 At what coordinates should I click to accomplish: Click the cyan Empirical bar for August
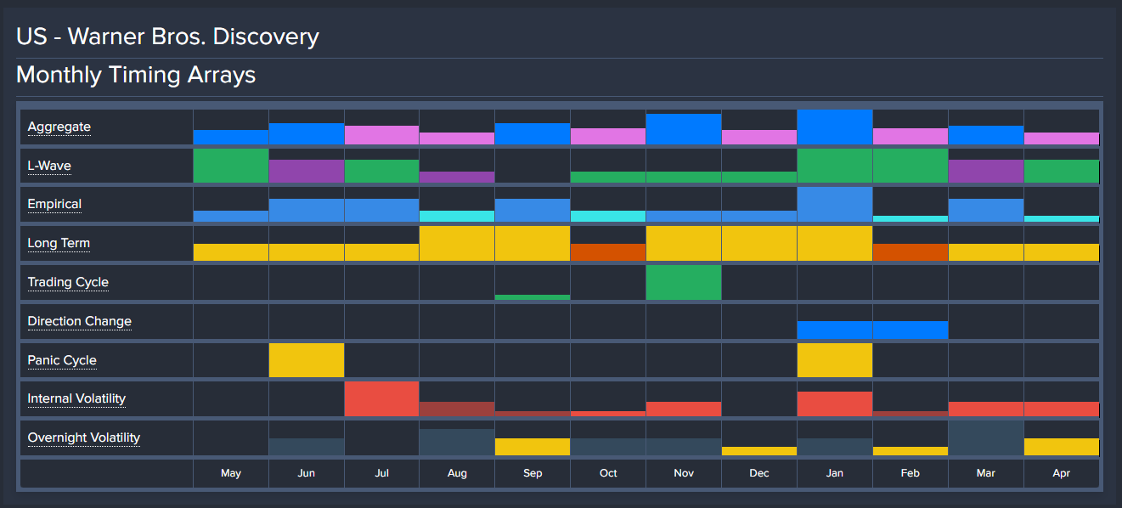[457, 217]
